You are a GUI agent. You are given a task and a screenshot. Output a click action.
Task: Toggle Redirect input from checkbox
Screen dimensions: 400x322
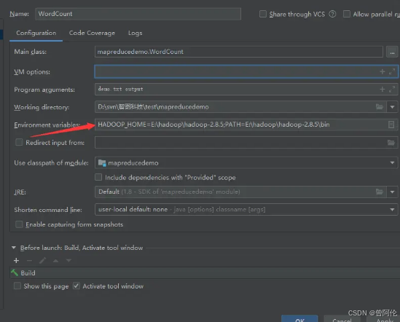coord(19,142)
